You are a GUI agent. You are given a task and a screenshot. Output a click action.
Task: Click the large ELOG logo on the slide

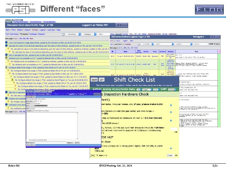[x=209, y=9]
